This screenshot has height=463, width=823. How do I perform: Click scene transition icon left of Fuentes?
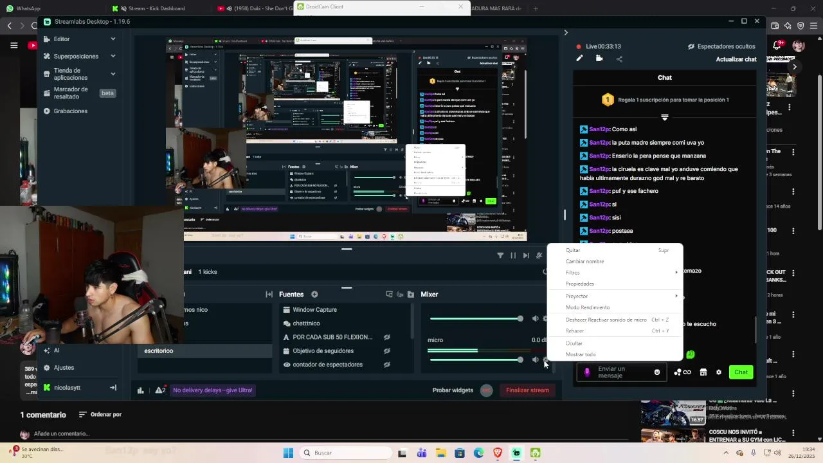pos(269,295)
